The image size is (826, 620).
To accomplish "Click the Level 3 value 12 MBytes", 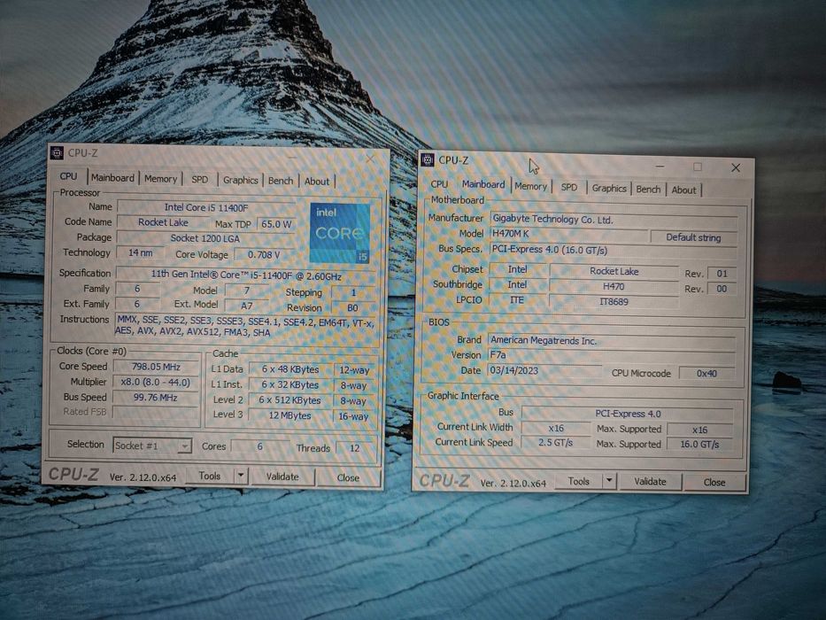I will (x=289, y=415).
